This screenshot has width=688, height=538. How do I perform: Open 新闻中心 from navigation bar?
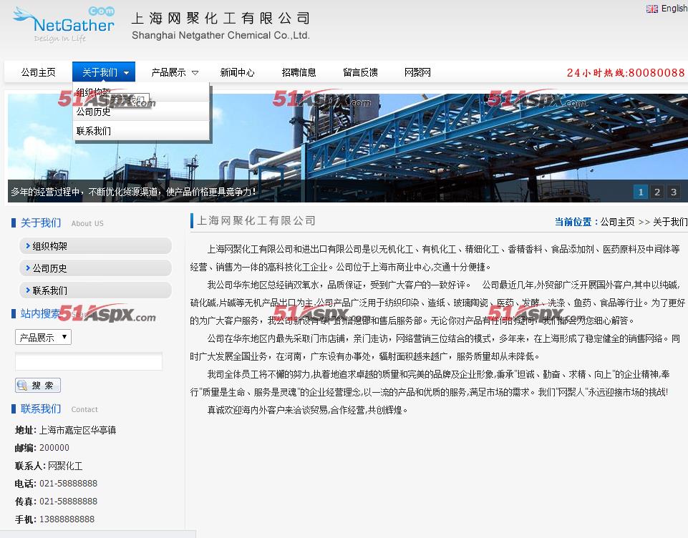237,72
